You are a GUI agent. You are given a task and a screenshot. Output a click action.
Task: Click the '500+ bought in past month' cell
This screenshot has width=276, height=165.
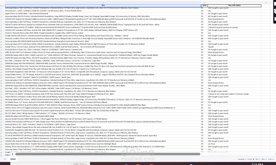tap(234, 113)
